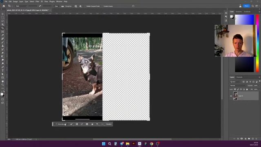This screenshot has width=261, height=147.
Task: Open the File menu
Action: (6, 2)
